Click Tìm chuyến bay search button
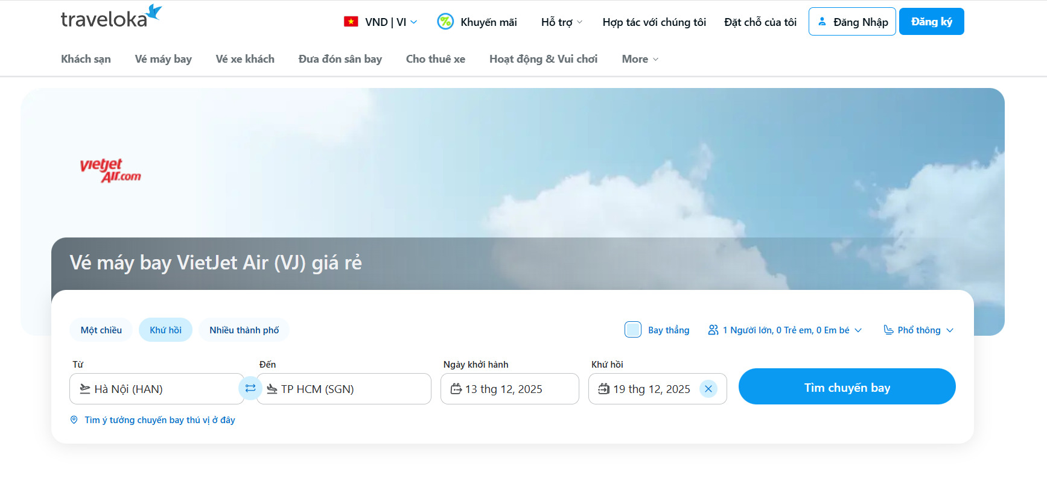This screenshot has width=1047, height=484. 847,386
